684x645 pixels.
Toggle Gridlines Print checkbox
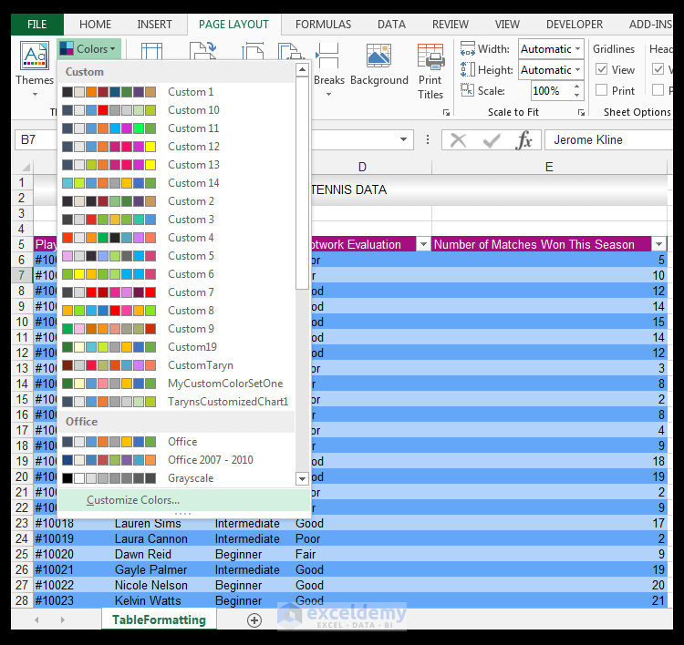(602, 90)
